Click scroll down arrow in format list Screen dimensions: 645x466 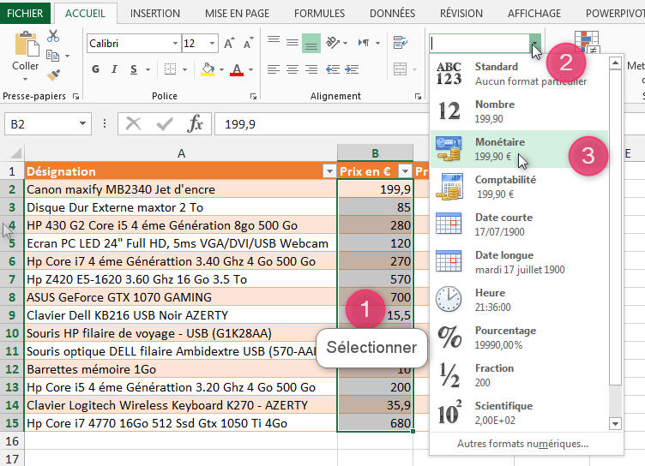(x=615, y=424)
